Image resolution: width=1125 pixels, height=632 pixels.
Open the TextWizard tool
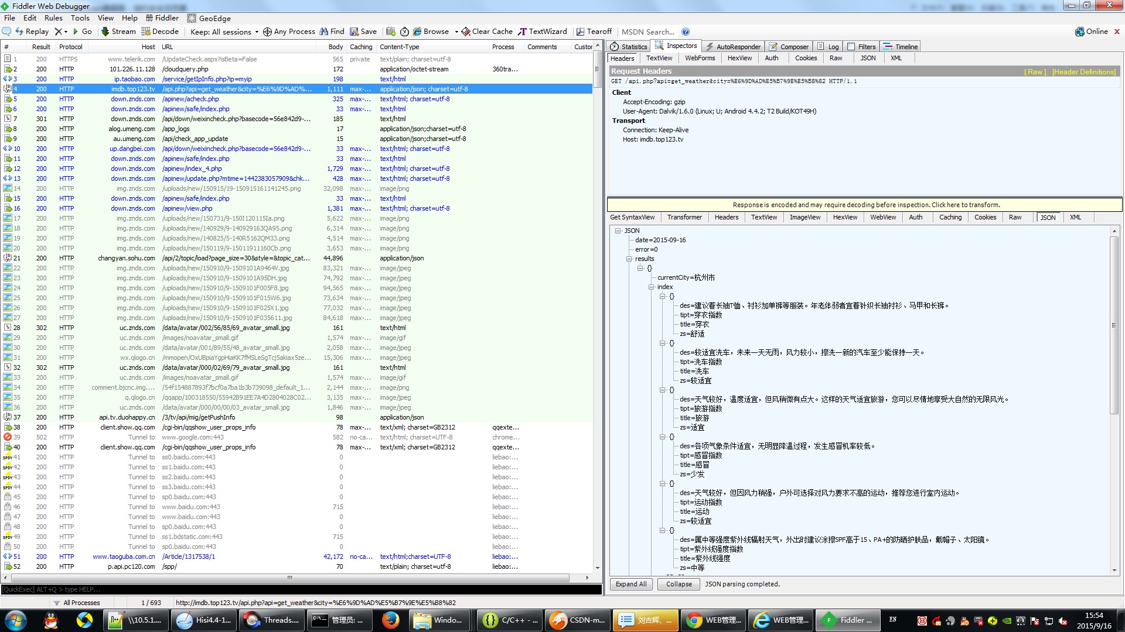[x=543, y=32]
